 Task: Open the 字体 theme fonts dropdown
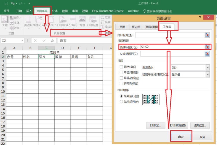(x=16, y=23)
